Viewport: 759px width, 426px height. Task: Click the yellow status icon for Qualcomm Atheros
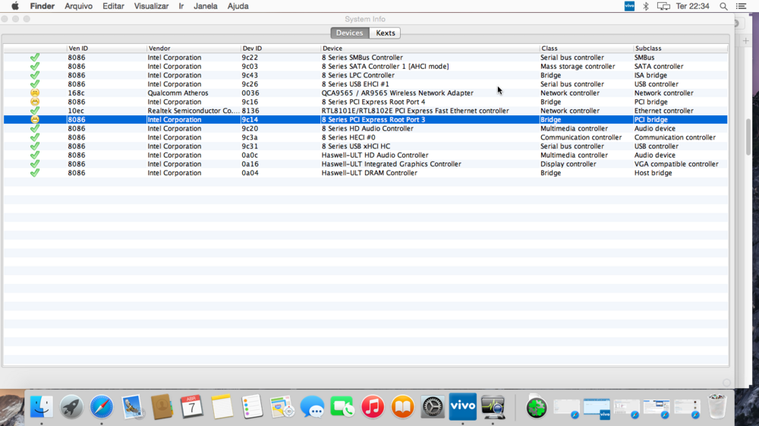point(35,93)
